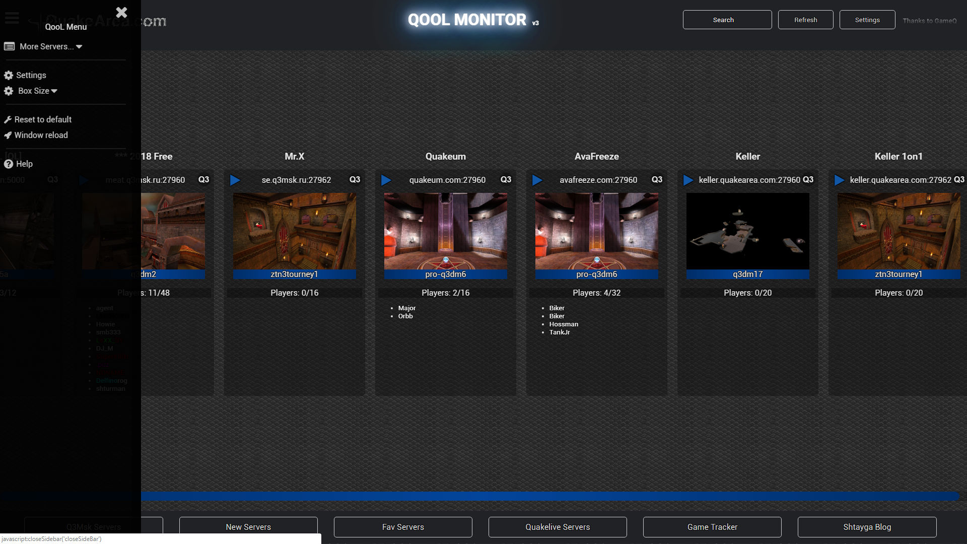Click the Mr.X server title
This screenshot has width=967, height=544.
(294, 156)
